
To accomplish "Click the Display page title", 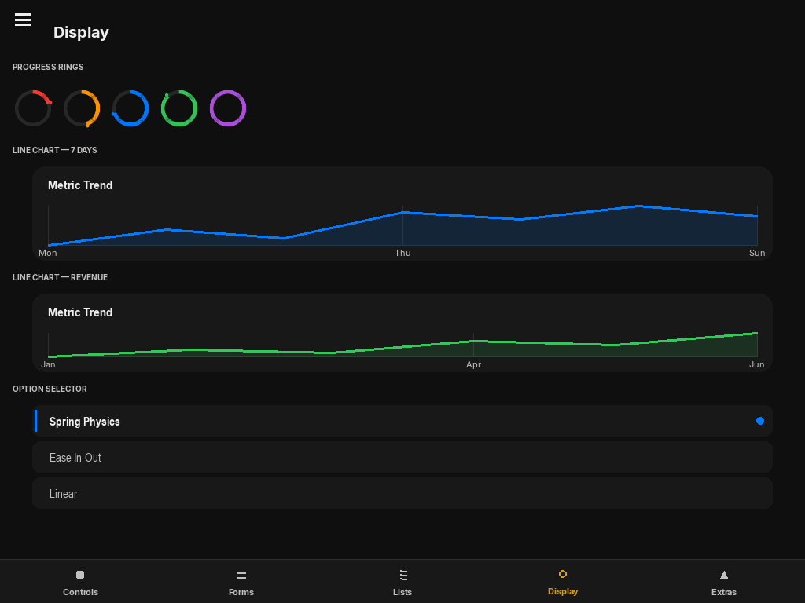I will [81, 32].
